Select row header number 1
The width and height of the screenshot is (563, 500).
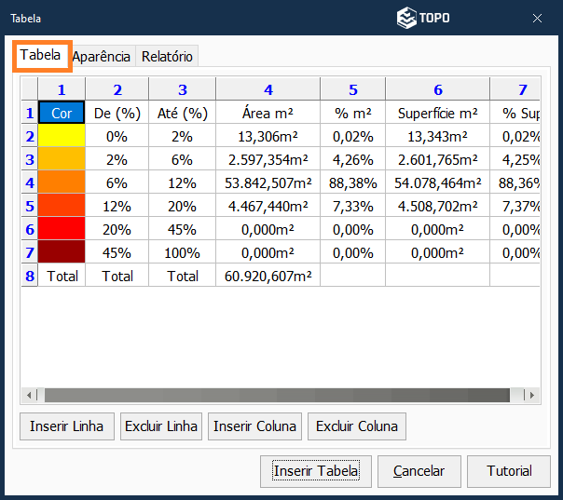(x=30, y=113)
